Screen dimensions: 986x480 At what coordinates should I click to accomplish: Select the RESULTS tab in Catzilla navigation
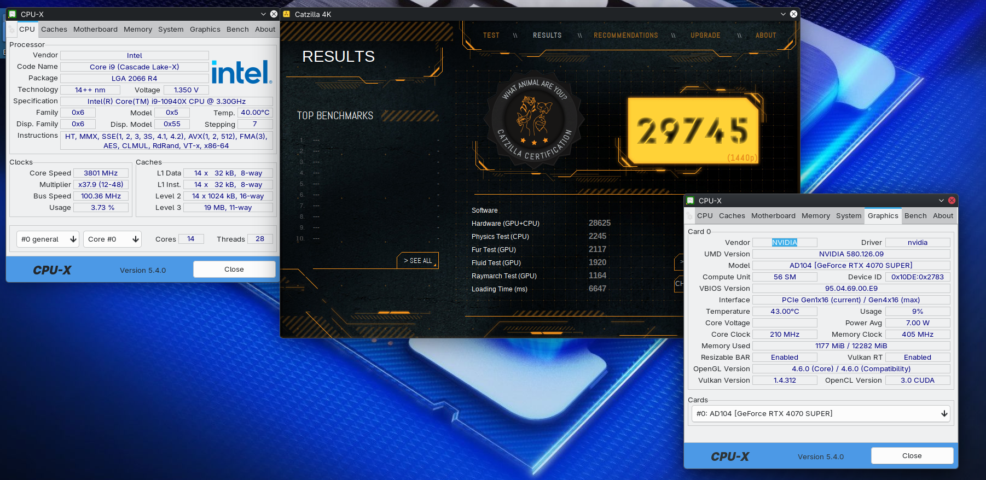click(x=547, y=36)
